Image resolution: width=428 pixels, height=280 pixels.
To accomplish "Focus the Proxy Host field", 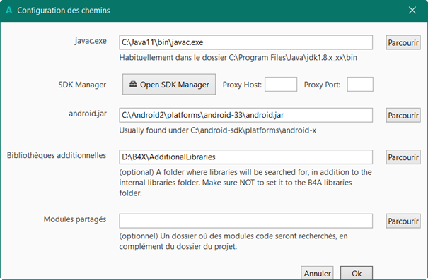I will [x=281, y=85].
